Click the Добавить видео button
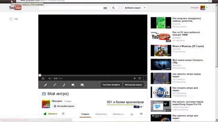The height and width of the screenshot is (122, 218). click(133, 8)
